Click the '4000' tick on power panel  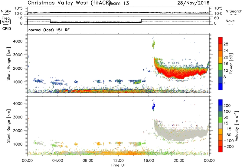point(18,41)
